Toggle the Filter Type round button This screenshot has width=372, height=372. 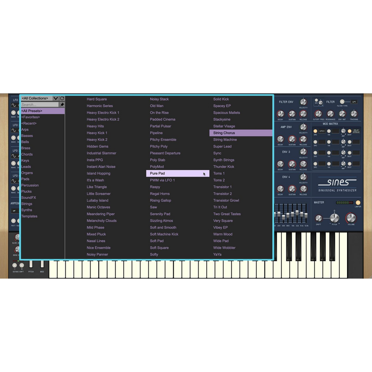tap(342, 102)
